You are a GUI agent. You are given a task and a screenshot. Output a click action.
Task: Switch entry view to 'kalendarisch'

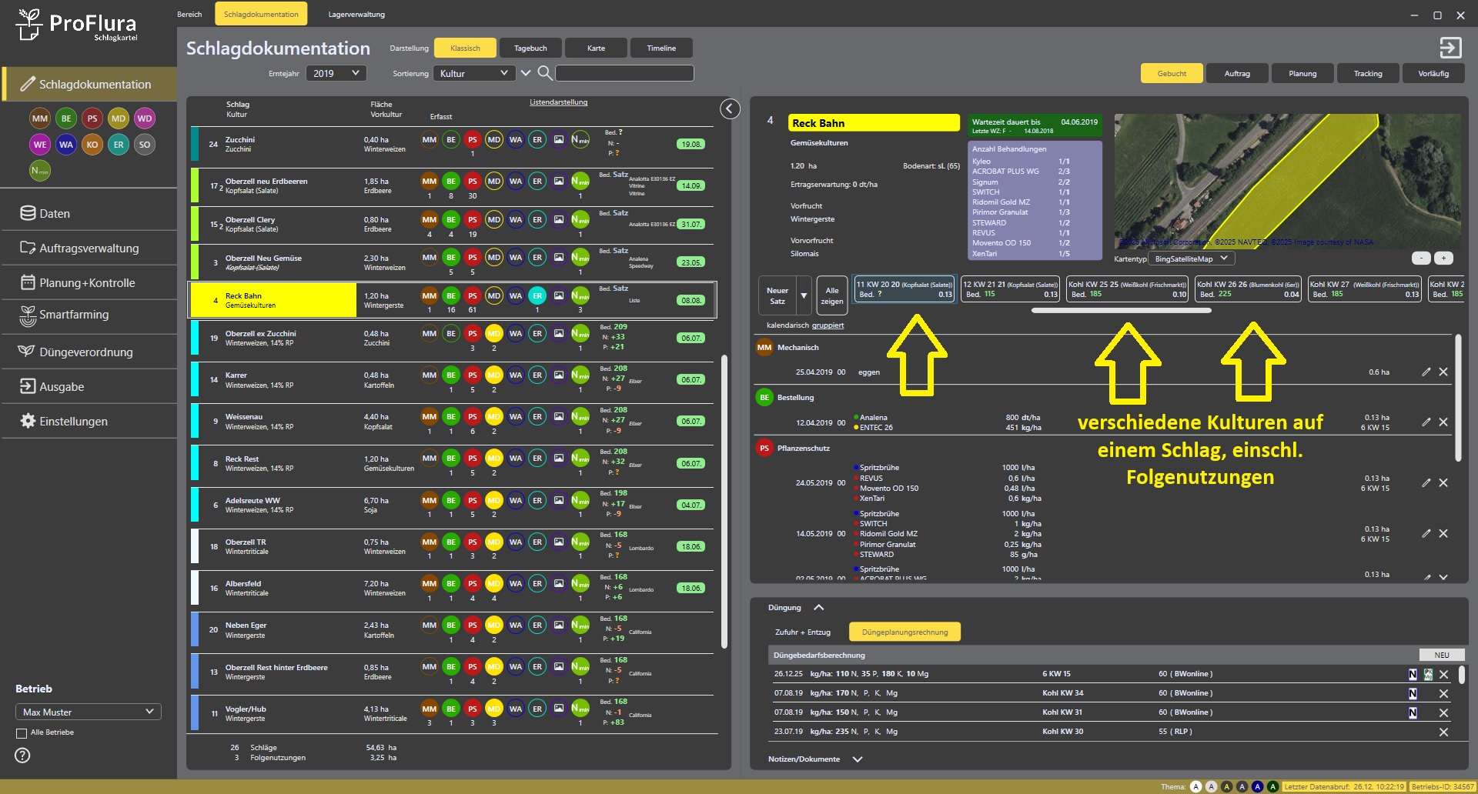click(x=787, y=325)
